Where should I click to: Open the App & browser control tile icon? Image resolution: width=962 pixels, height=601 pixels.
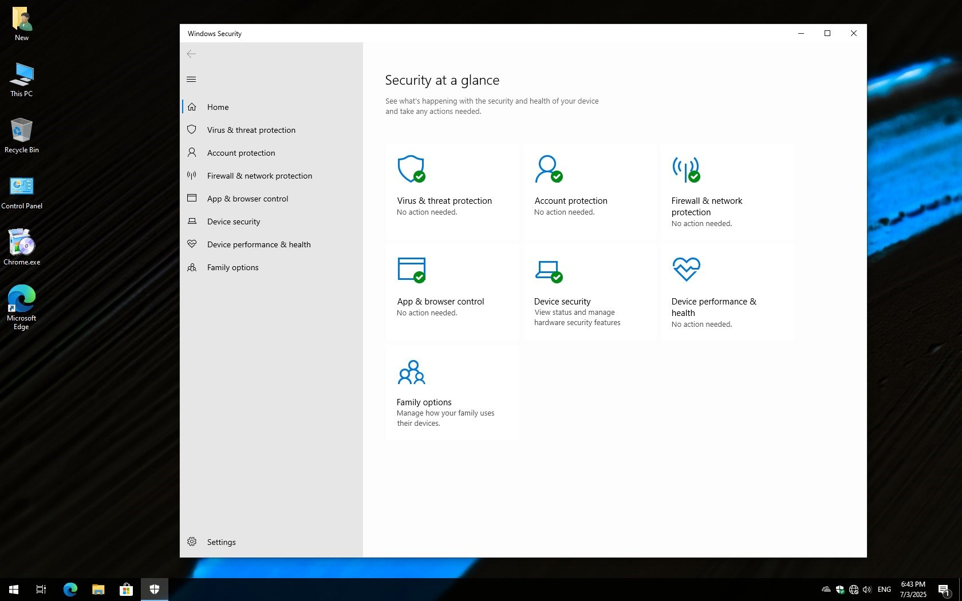click(x=411, y=270)
